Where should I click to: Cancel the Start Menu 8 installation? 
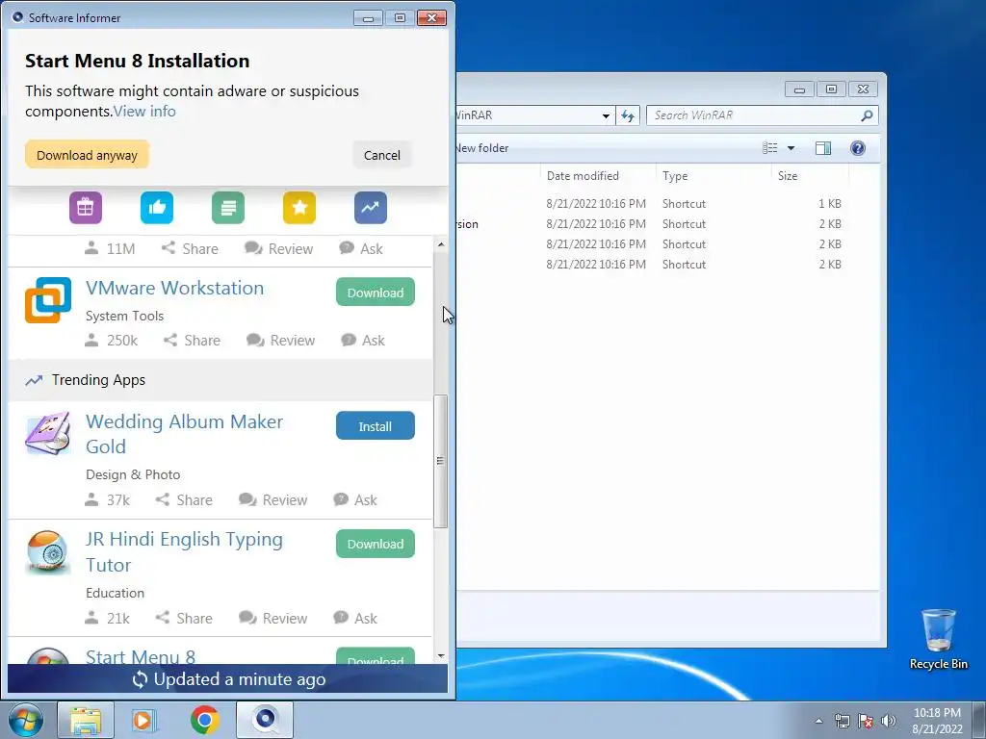381,155
